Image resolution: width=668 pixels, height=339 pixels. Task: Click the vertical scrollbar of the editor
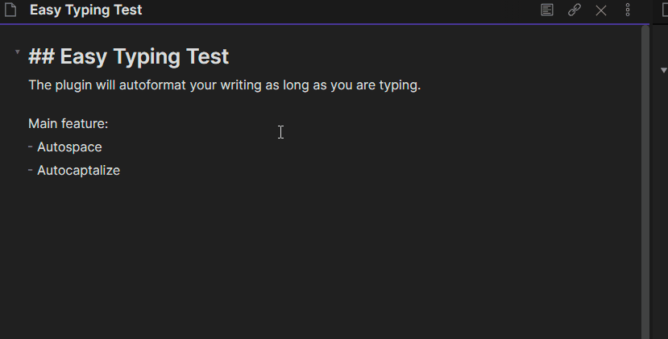[645, 182]
